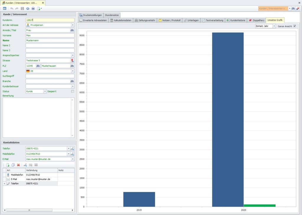Switch to the Druckeinstellungen tab
Viewport: 302px width, 215px height.
91,15
